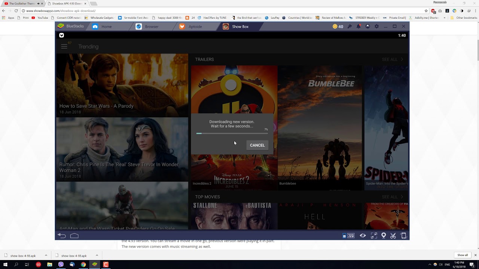Image resolution: width=479 pixels, height=269 pixels.
Task: Open the LeuPay bookmark
Action: coord(272,18)
